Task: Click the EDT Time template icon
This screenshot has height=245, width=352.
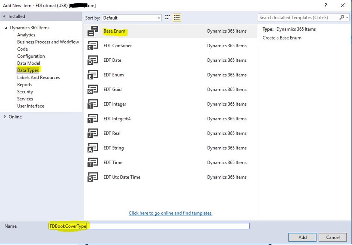Action: point(93,163)
